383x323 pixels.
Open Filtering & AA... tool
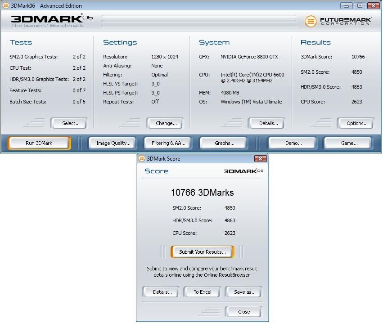[x=168, y=143]
